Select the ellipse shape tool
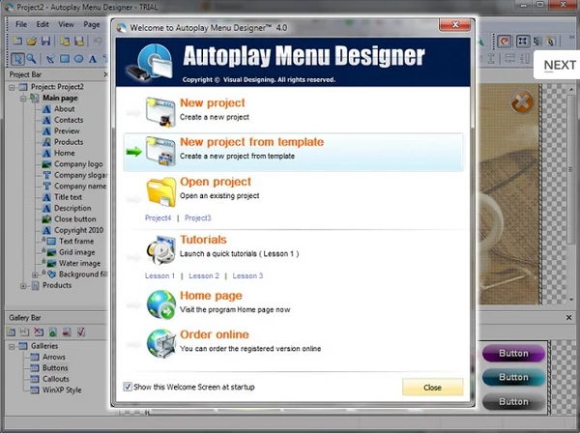The image size is (580, 433). click(78, 58)
